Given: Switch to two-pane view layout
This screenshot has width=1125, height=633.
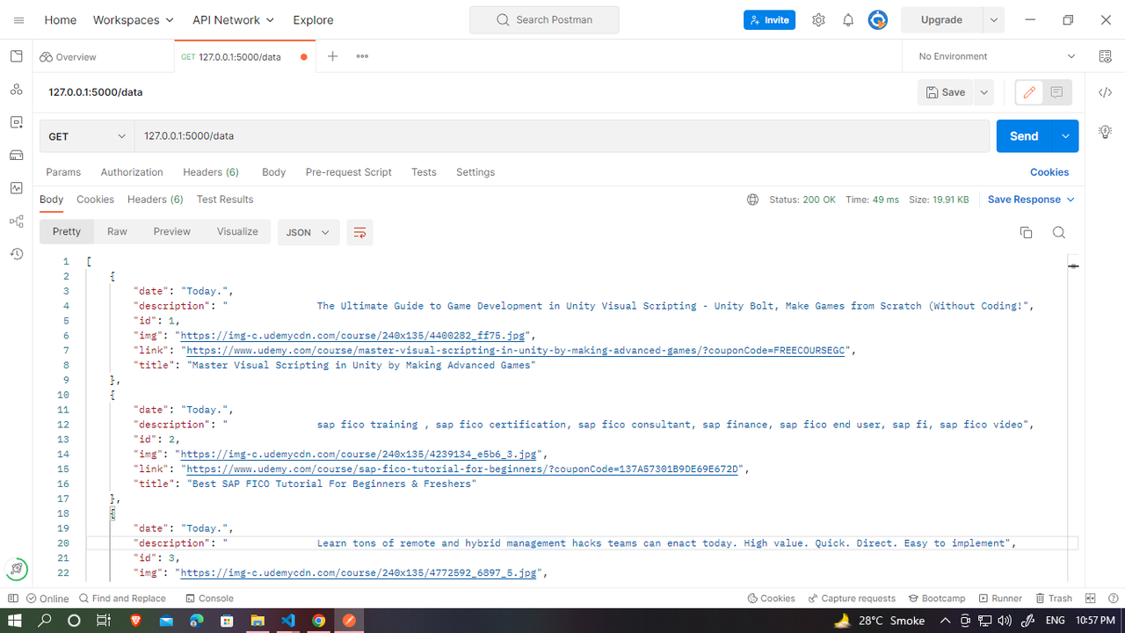Looking at the screenshot, I should point(1091,598).
